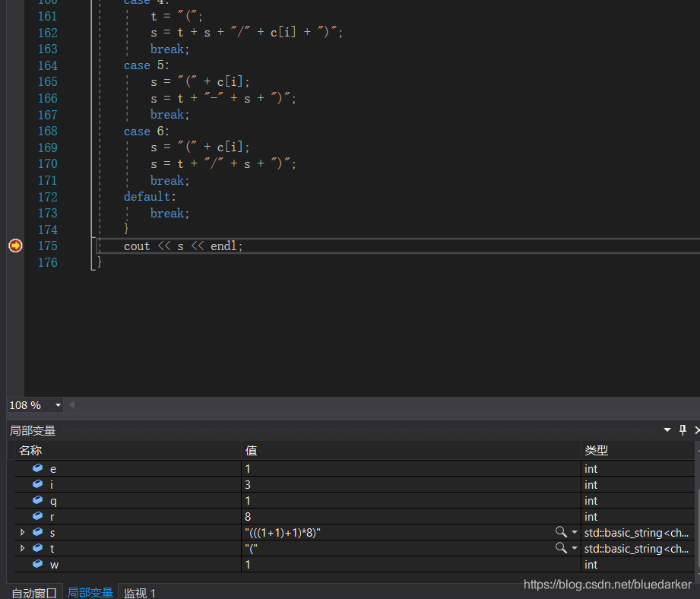
Task: Click the break; statement on line 173
Action: [169, 214]
